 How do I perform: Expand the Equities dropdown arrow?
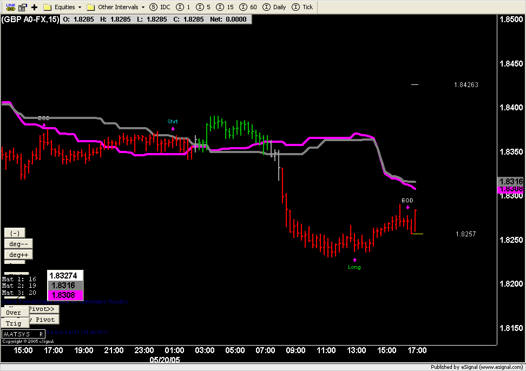(x=80, y=7)
